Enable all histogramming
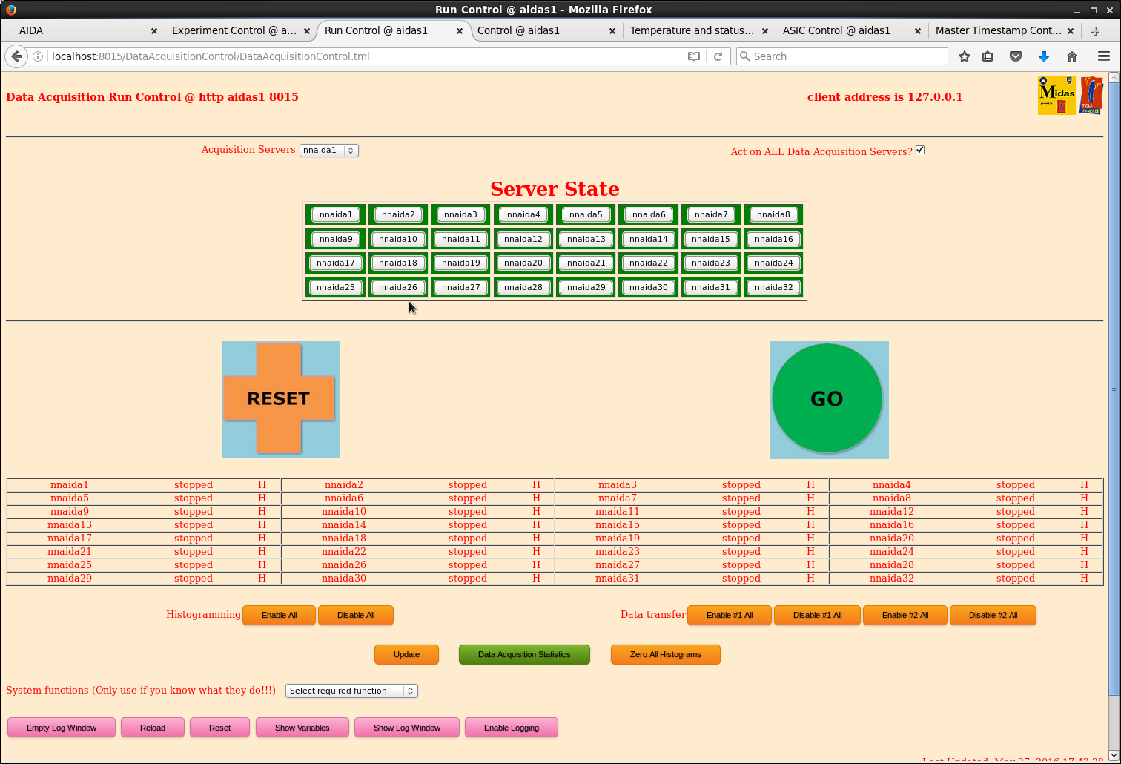The height and width of the screenshot is (764, 1121). pyautogui.click(x=279, y=615)
